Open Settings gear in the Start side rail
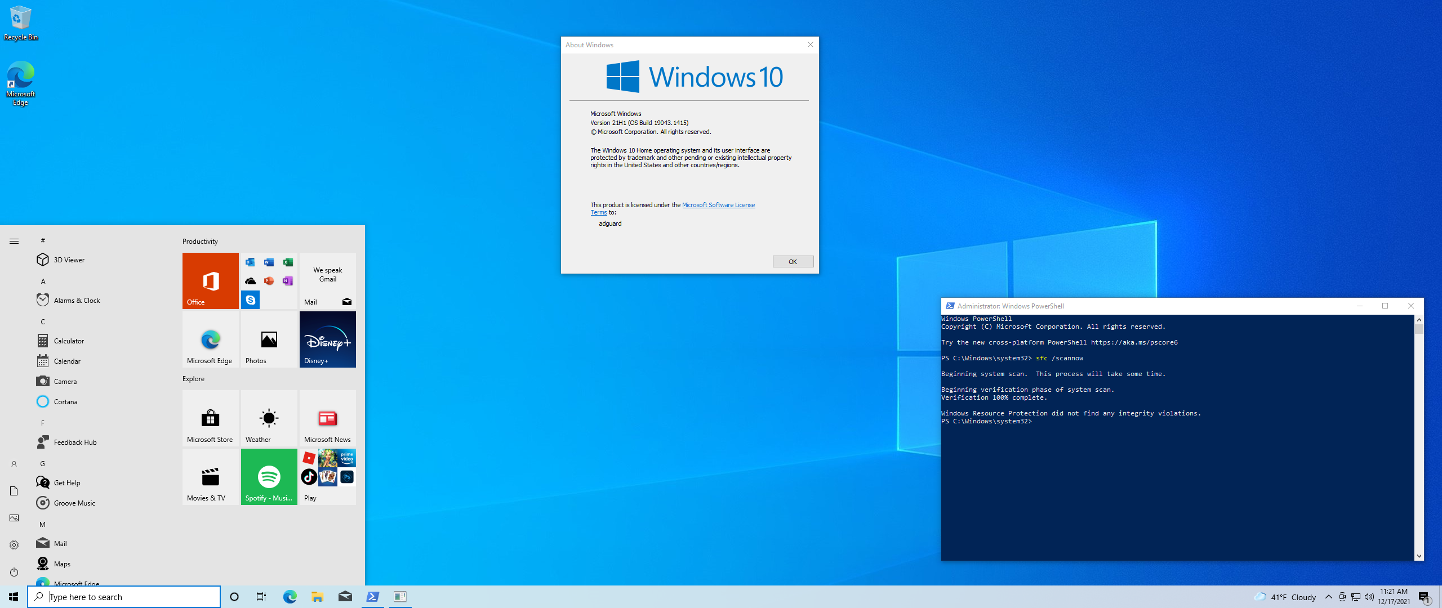The width and height of the screenshot is (1442, 608). click(14, 545)
